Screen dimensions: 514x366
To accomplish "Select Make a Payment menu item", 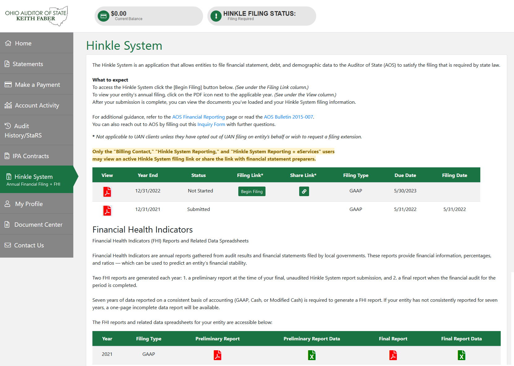I will pyautogui.click(x=37, y=85).
